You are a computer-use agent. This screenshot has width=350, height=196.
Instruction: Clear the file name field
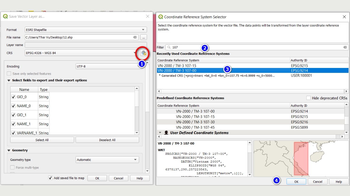[135, 37]
